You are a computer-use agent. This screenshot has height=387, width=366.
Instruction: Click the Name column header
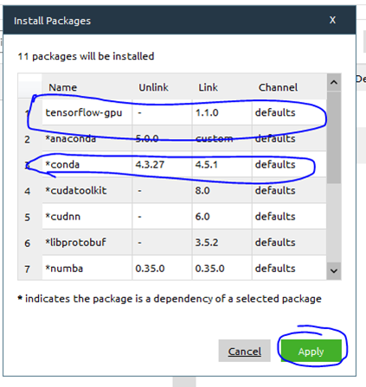coord(62,87)
